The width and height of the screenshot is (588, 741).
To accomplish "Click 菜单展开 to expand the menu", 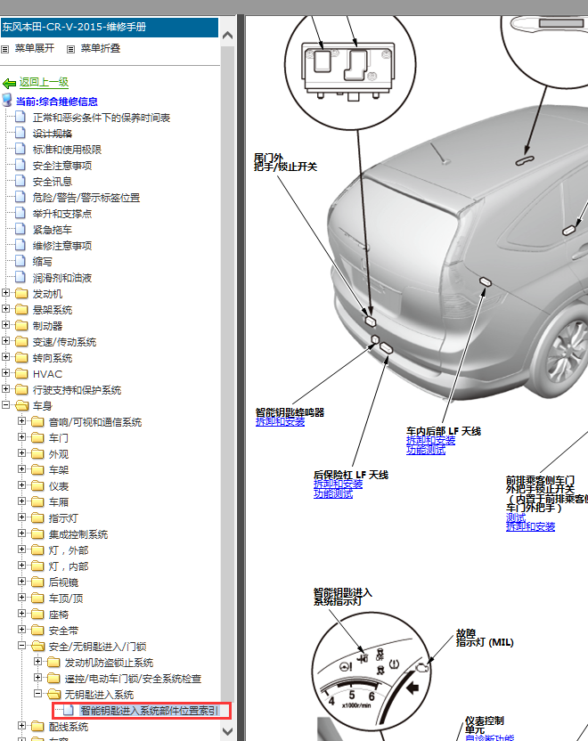I will 35,48.
